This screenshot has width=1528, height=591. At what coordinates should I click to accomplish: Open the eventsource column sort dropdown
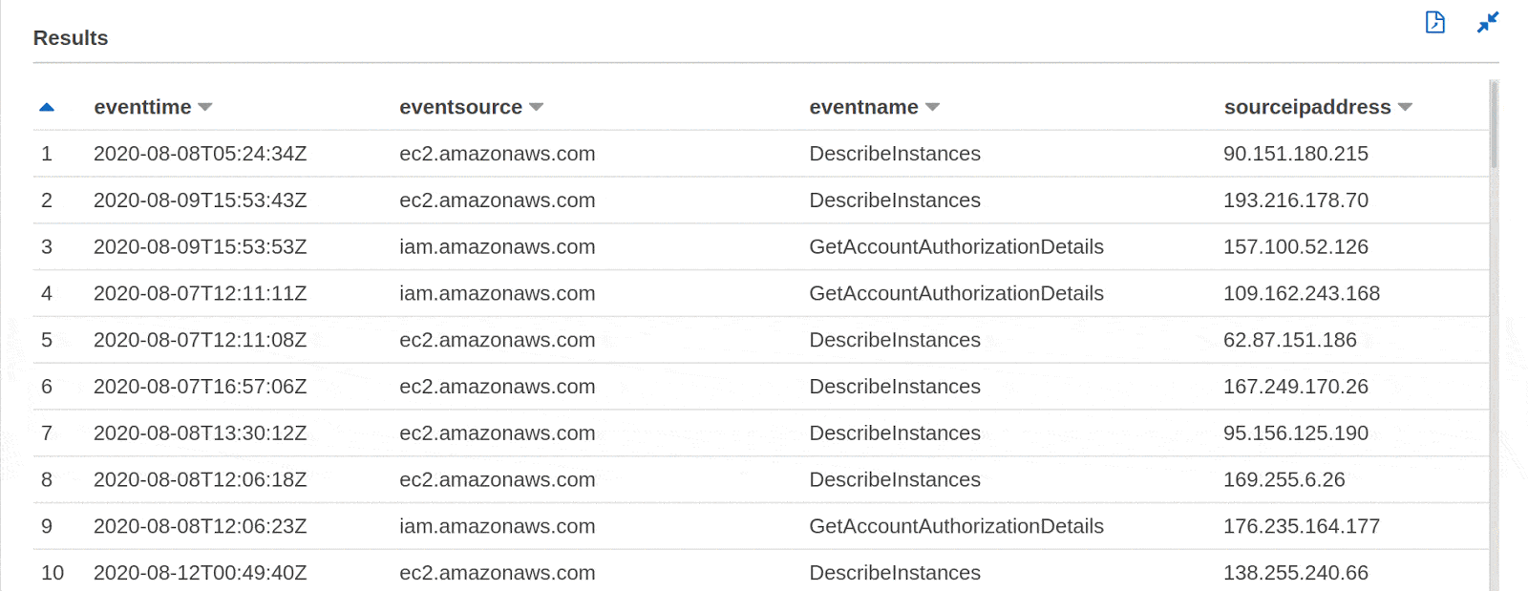537,108
